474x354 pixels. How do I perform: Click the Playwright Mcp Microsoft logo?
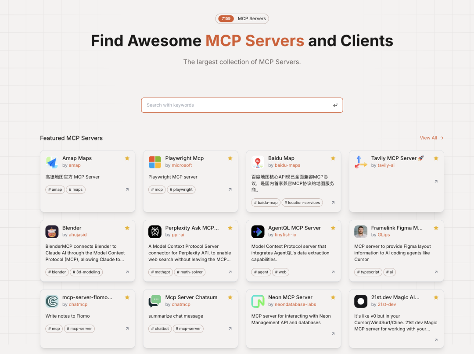coord(155,162)
